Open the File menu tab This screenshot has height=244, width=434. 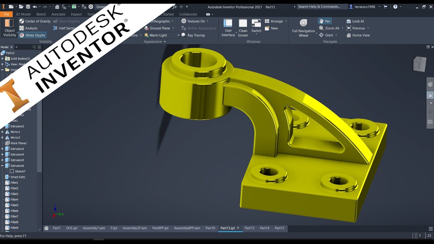[6, 14]
